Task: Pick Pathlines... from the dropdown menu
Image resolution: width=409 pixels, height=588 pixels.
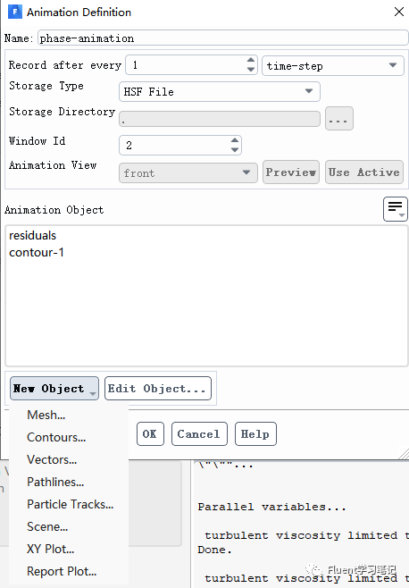Action: pyautogui.click(x=55, y=482)
